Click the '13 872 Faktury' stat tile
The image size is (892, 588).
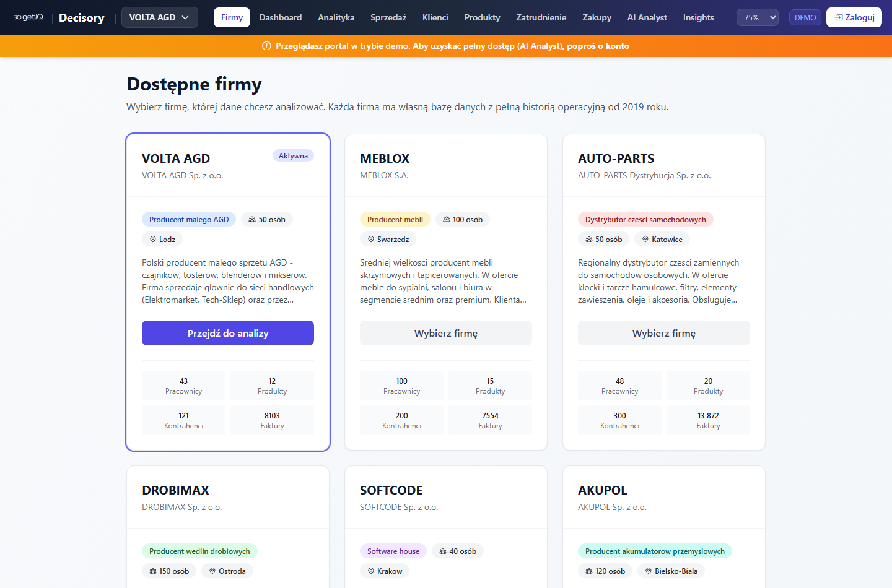coord(708,420)
